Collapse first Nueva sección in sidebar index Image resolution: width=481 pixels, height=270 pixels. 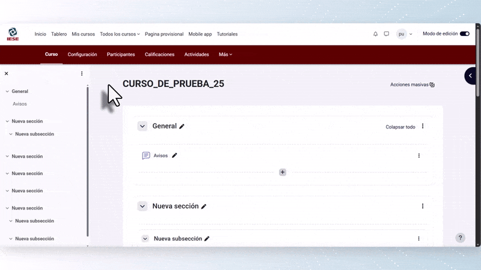point(7,121)
